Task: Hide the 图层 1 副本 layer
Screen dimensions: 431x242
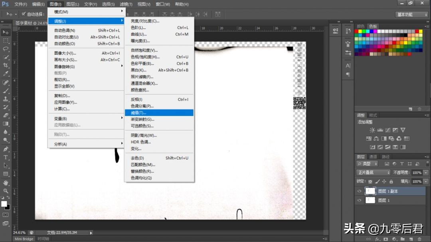Action: point(359,191)
